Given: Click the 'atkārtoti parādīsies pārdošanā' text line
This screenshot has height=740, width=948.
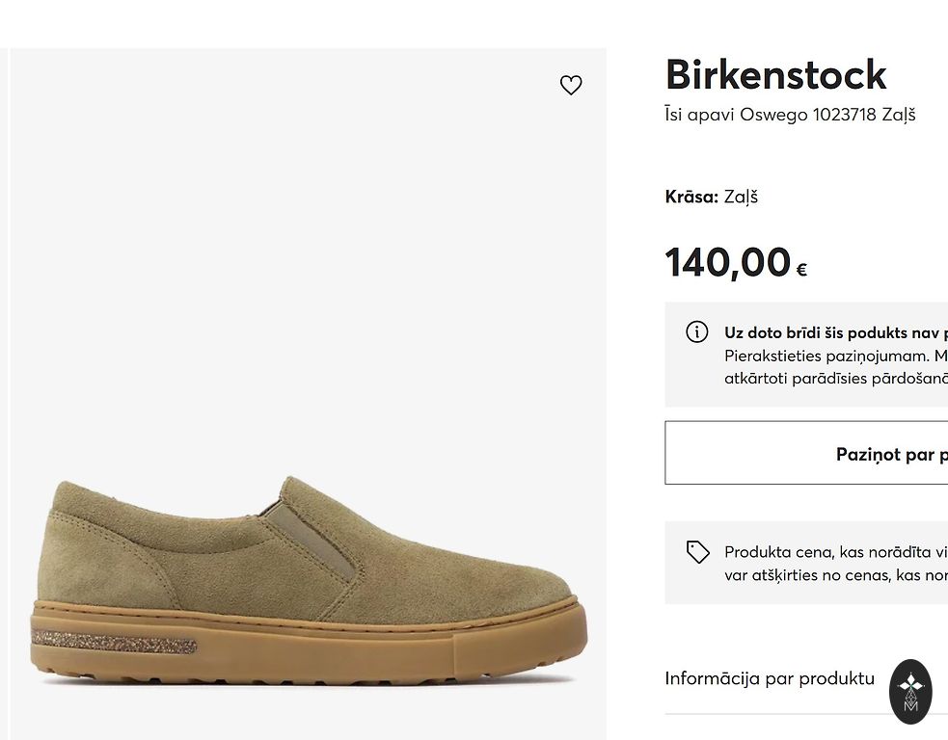Looking at the screenshot, I should coord(835,378).
